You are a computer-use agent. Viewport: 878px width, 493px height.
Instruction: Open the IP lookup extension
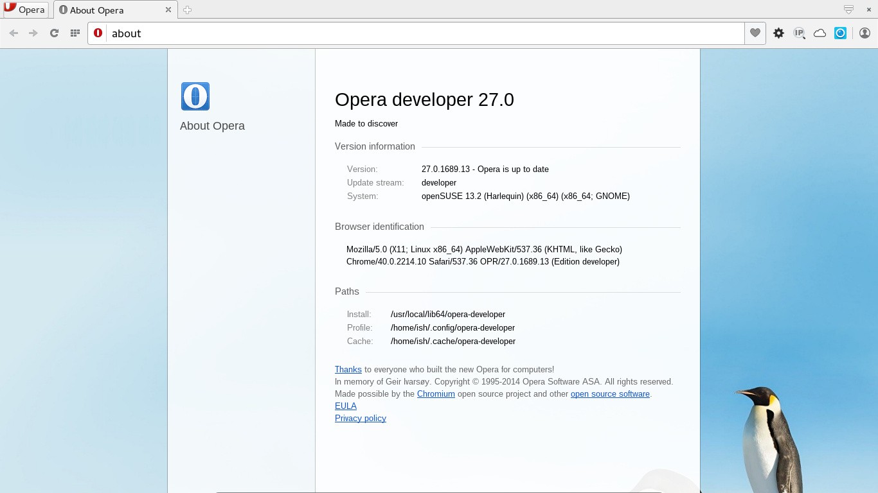pos(799,33)
